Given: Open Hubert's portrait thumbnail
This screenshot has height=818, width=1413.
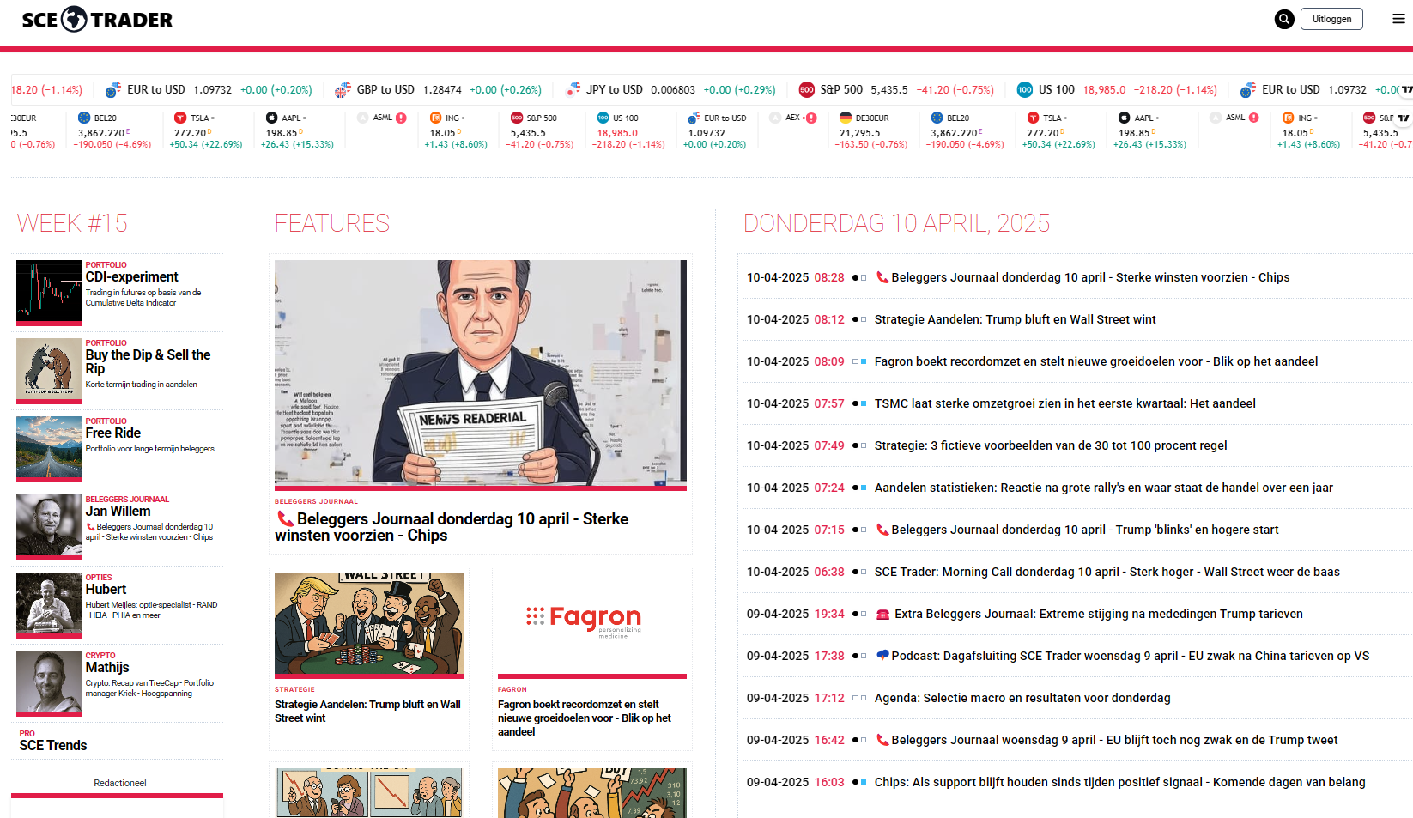Looking at the screenshot, I should [49, 603].
